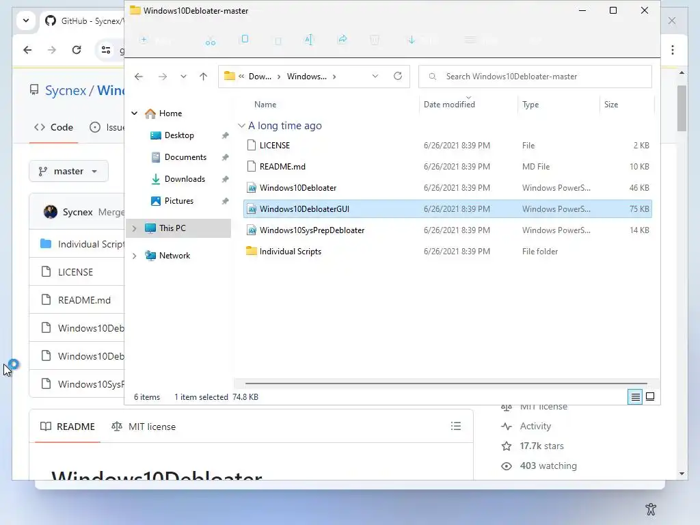This screenshot has width=700, height=525.
Task: Reload the GitHub page in browser
Action: pyautogui.click(x=77, y=50)
